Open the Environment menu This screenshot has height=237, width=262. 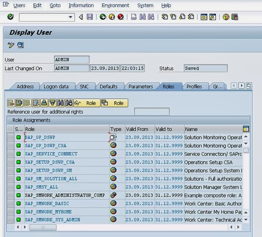pos(115,5)
